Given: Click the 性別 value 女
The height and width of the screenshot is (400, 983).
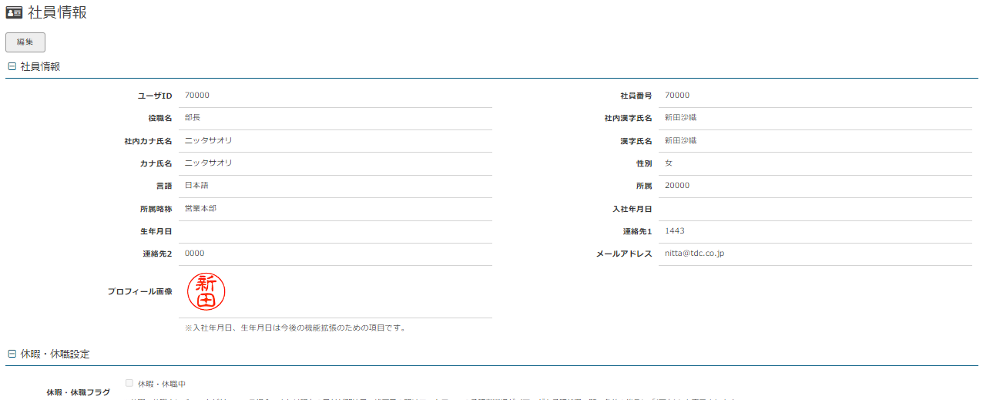Looking at the screenshot, I should pos(669,163).
